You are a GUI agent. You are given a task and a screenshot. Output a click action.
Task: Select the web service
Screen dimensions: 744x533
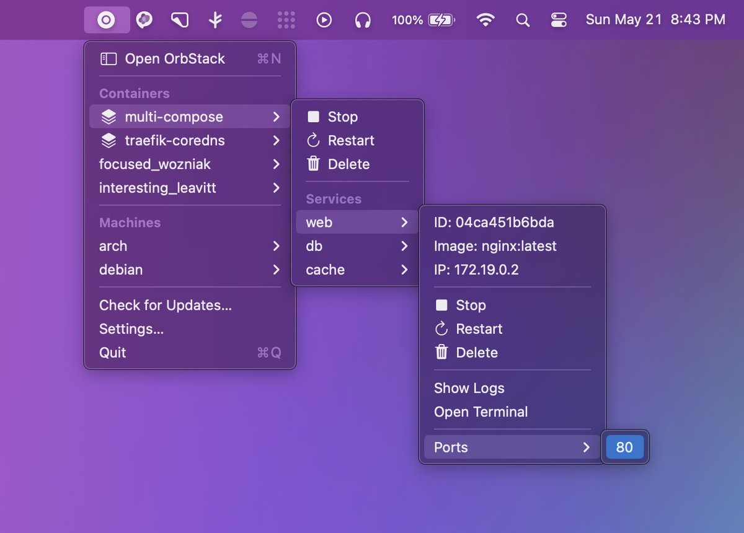[x=357, y=222]
